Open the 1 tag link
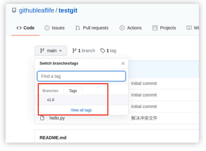Image resolution: width=206 pixels, height=151 pixels. point(108,50)
